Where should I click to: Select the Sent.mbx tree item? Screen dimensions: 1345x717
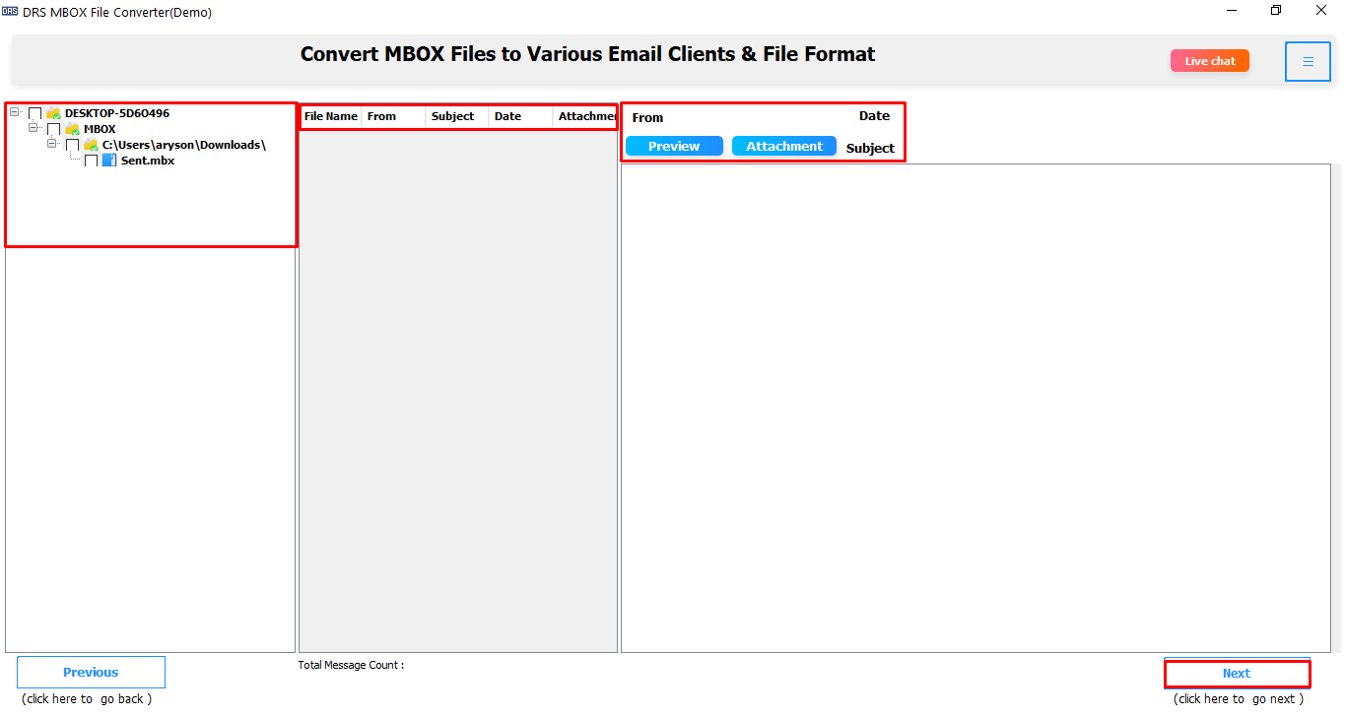coord(148,161)
